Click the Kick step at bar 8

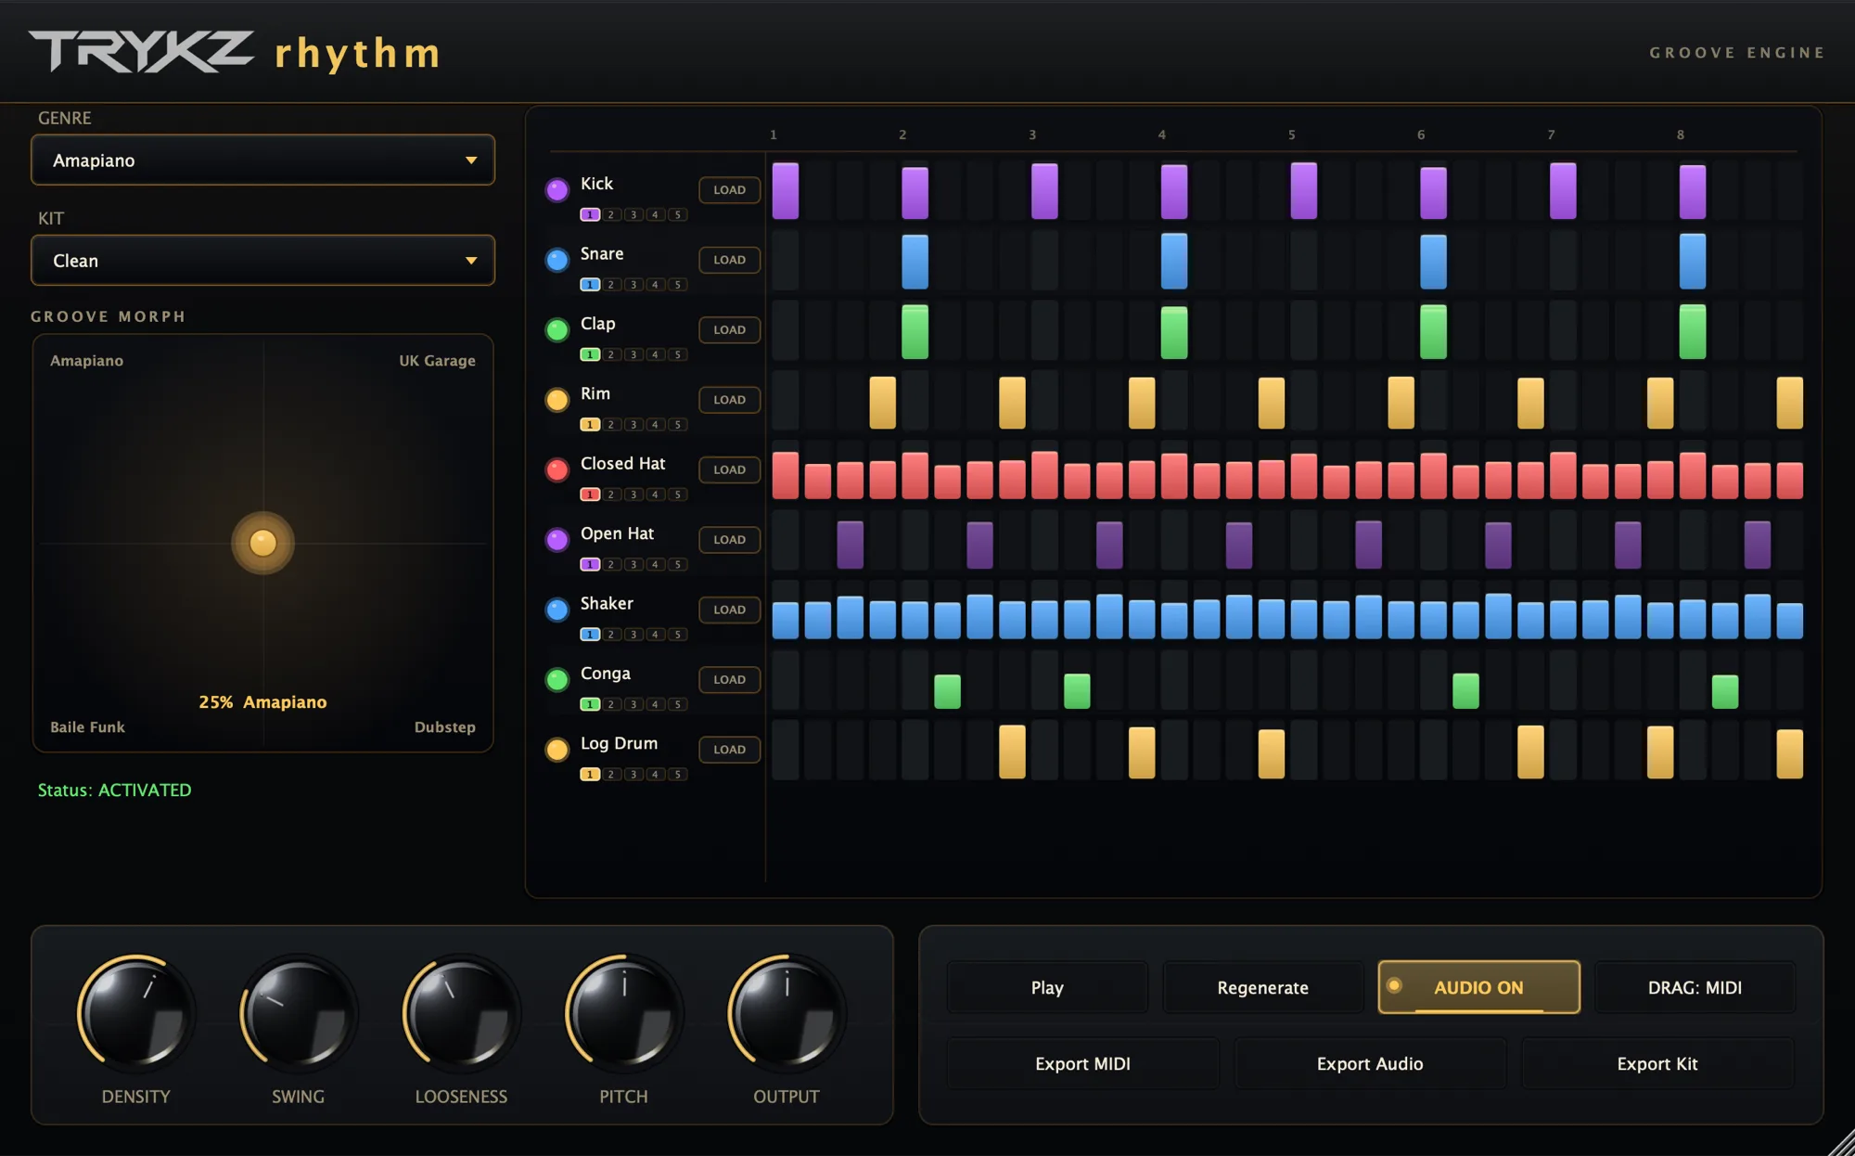1693,192
